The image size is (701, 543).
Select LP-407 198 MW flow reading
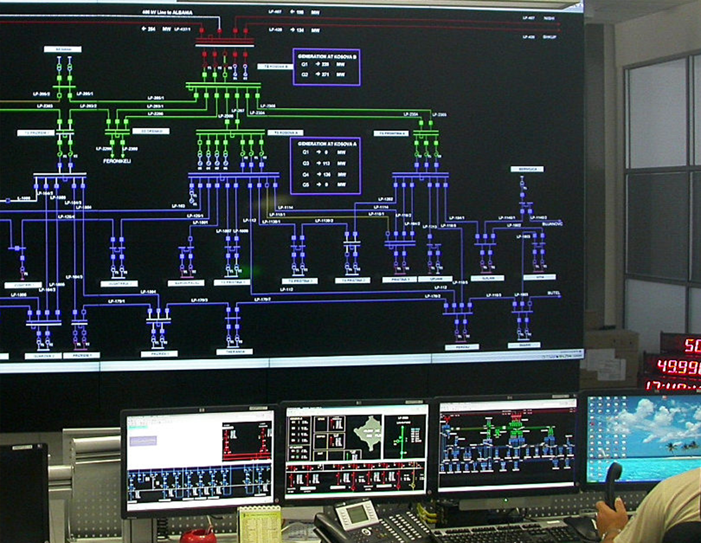294,12
